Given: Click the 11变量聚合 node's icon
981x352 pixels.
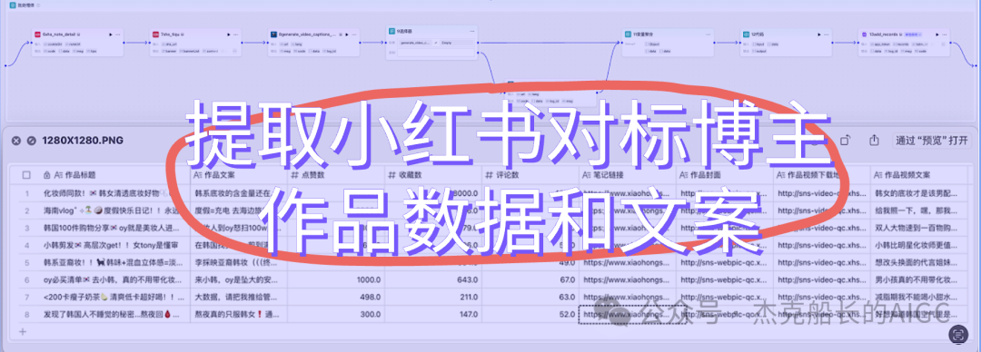Looking at the screenshot, I should pyautogui.click(x=628, y=34).
